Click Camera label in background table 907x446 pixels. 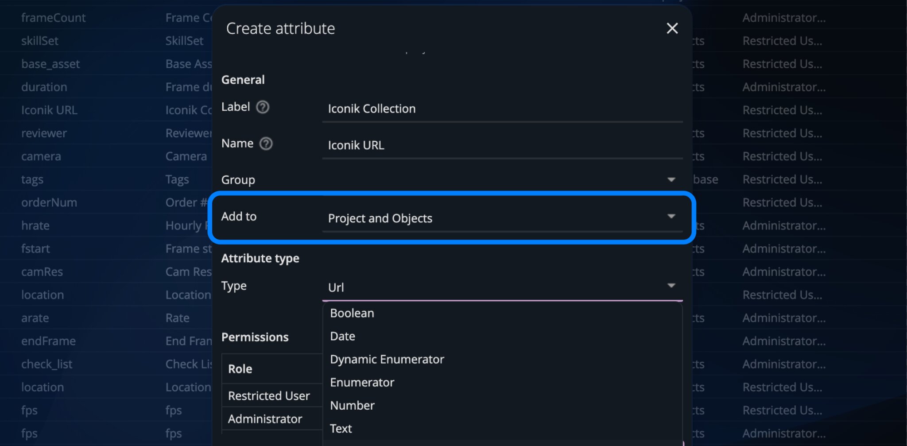coord(186,156)
